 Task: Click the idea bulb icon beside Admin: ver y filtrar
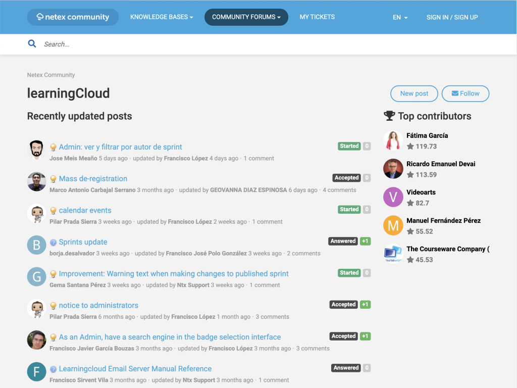point(53,147)
